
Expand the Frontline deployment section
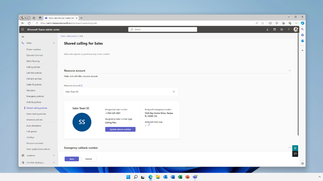point(54,163)
